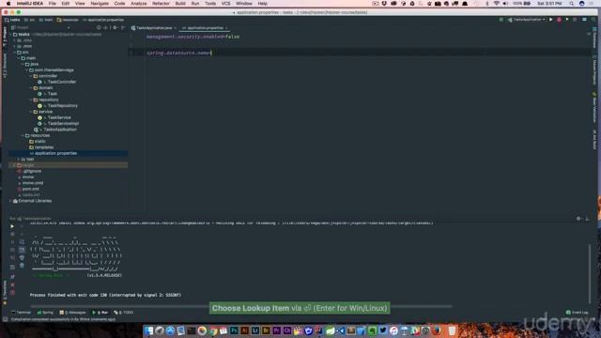Screen dimensions: 601x338
Task: Switch to the TasksApplication.java editor tab
Action: [153, 28]
